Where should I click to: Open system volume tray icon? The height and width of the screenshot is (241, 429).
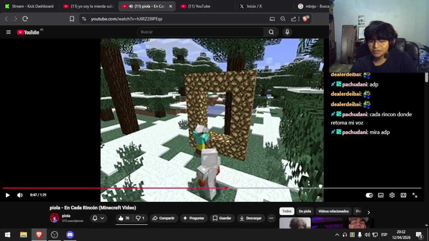pyautogui.click(x=367, y=235)
